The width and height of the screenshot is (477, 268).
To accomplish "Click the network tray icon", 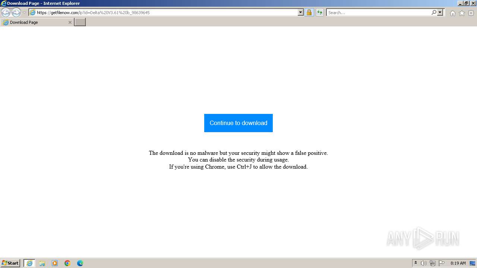I will click(x=433, y=263).
